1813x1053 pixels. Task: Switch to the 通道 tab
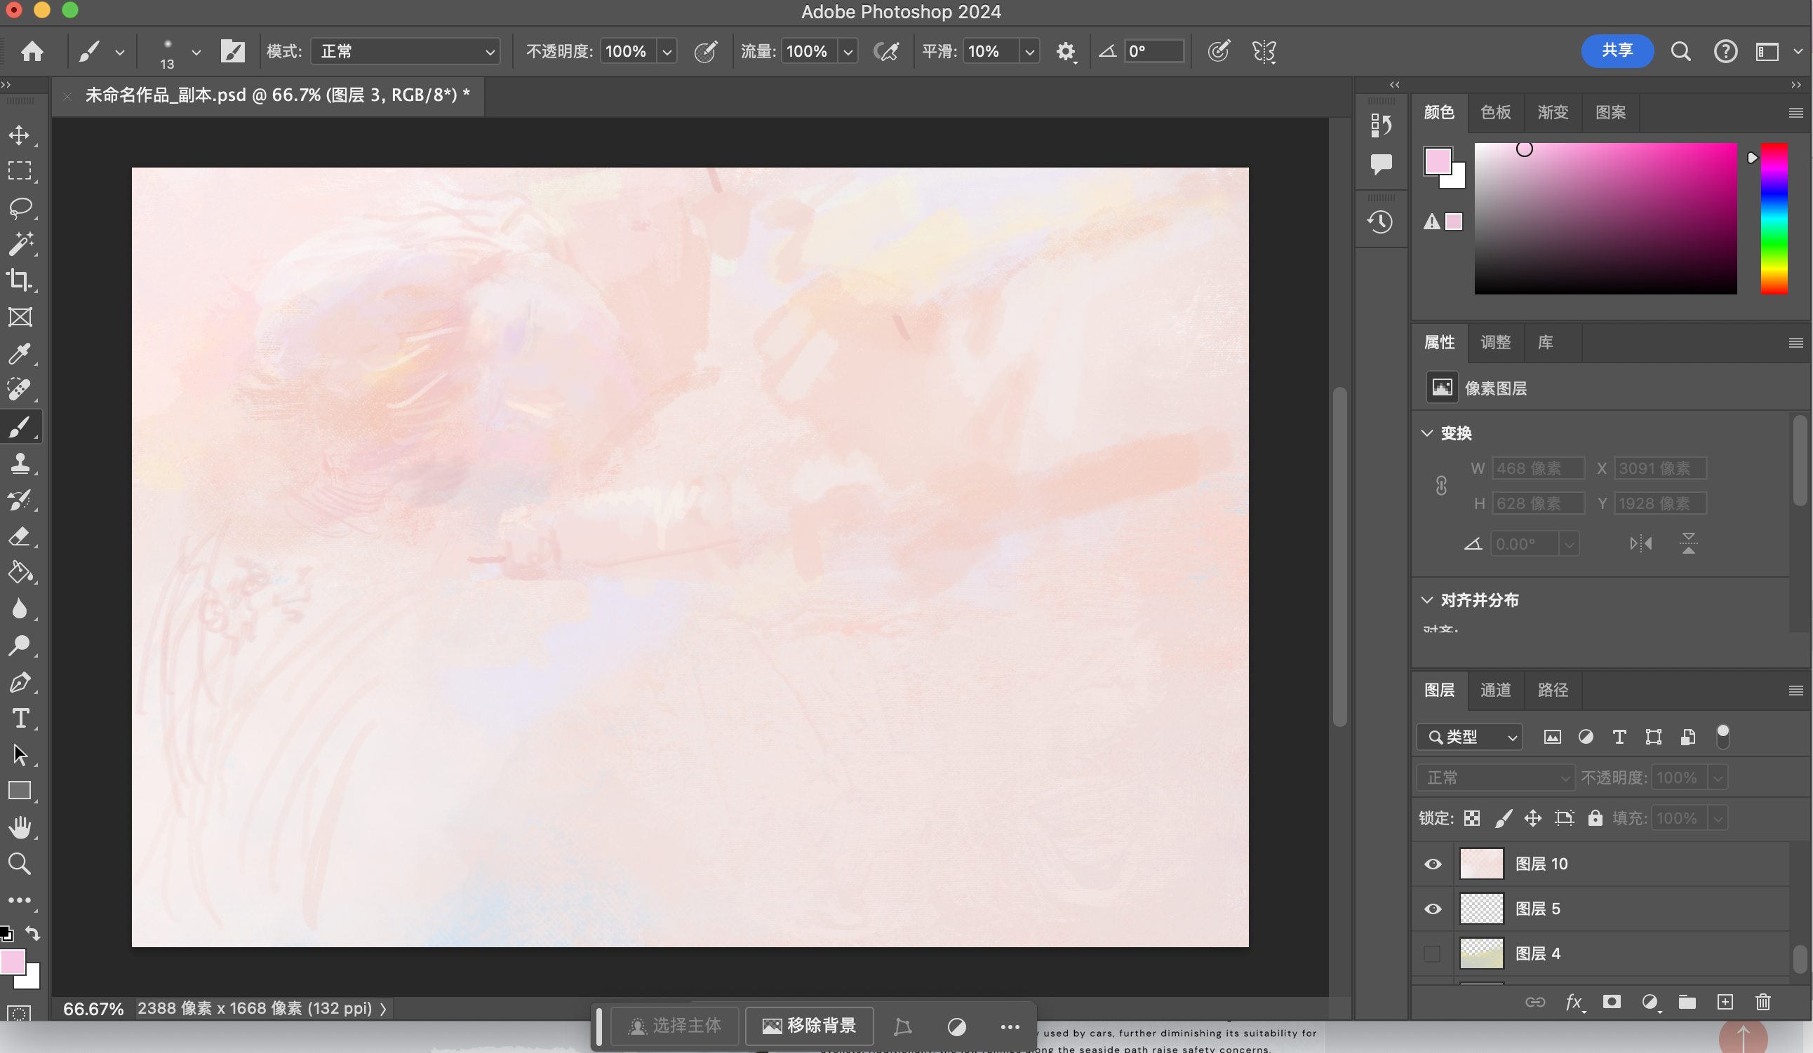click(x=1495, y=690)
